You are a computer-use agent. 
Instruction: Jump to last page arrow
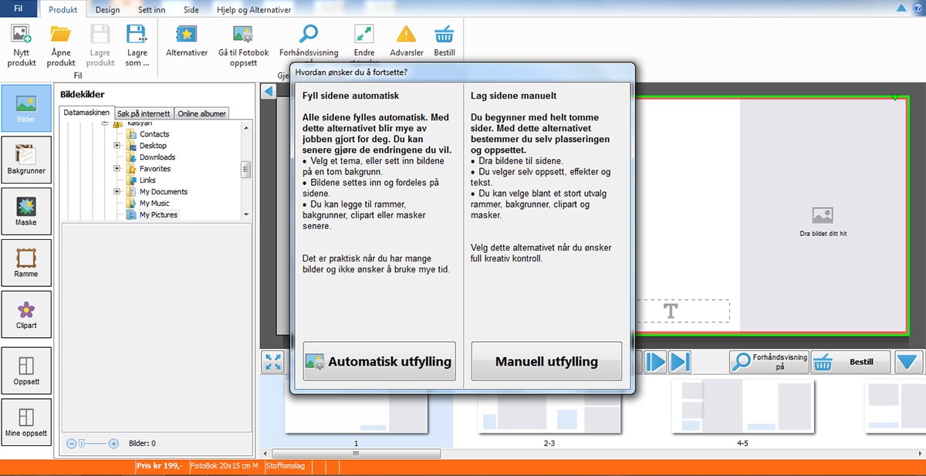pos(680,362)
